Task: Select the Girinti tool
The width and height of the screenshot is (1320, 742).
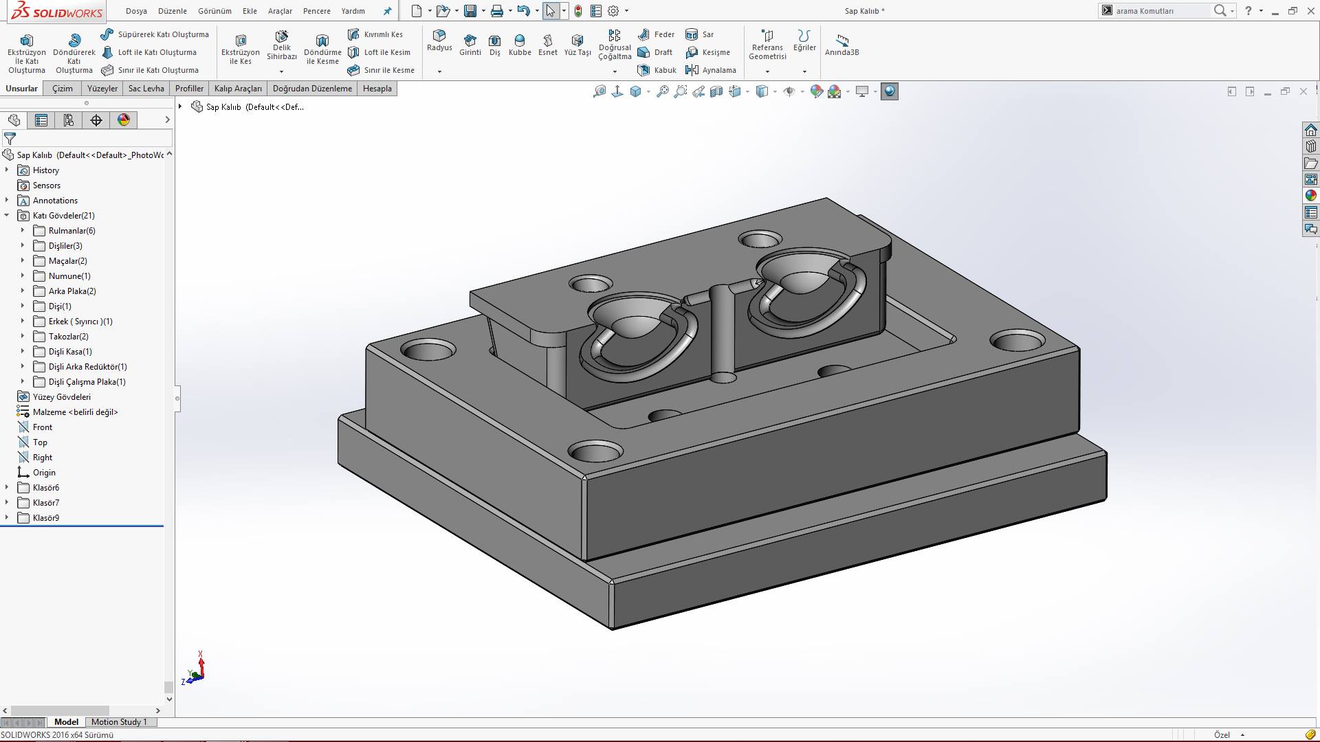Action: pyautogui.click(x=470, y=45)
